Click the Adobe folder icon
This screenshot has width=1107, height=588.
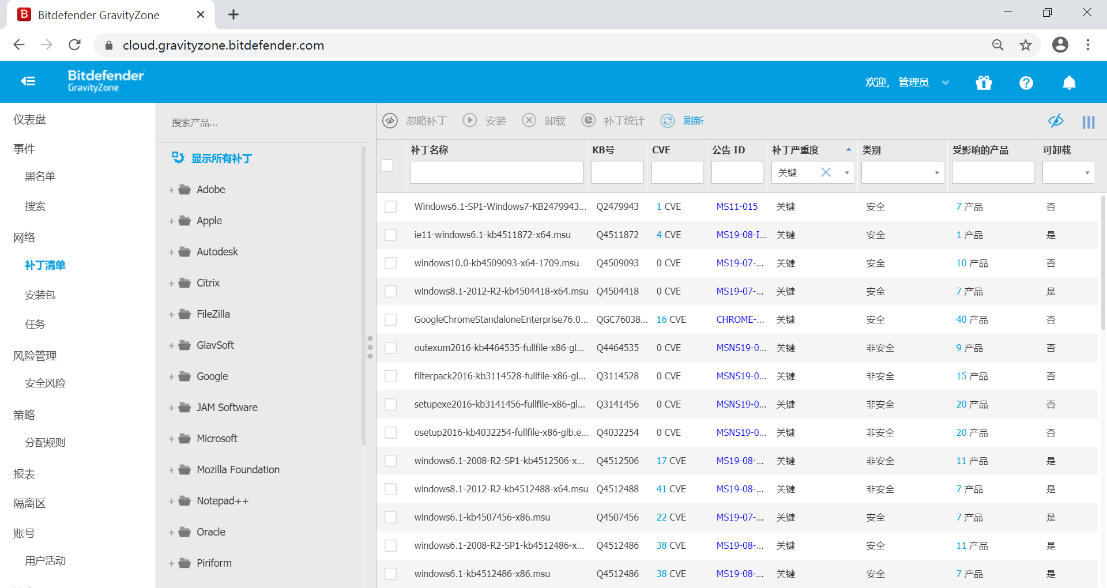point(184,189)
